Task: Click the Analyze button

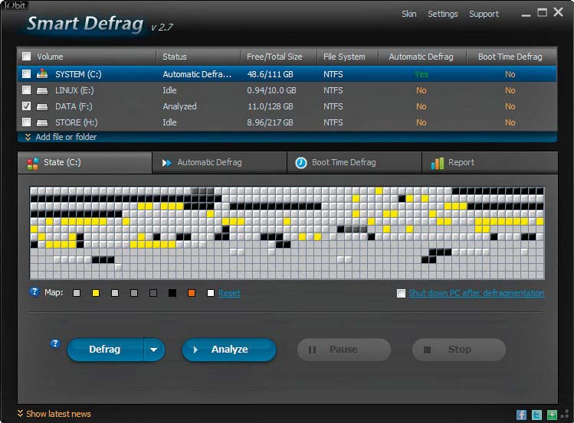Action: [x=229, y=350]
